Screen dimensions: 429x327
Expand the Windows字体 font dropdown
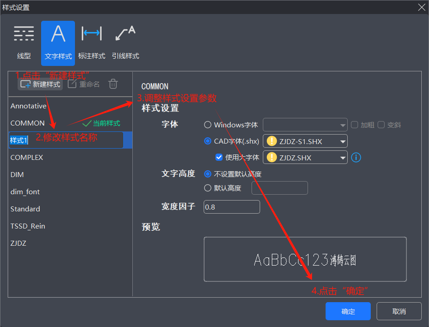click(342, 125)
